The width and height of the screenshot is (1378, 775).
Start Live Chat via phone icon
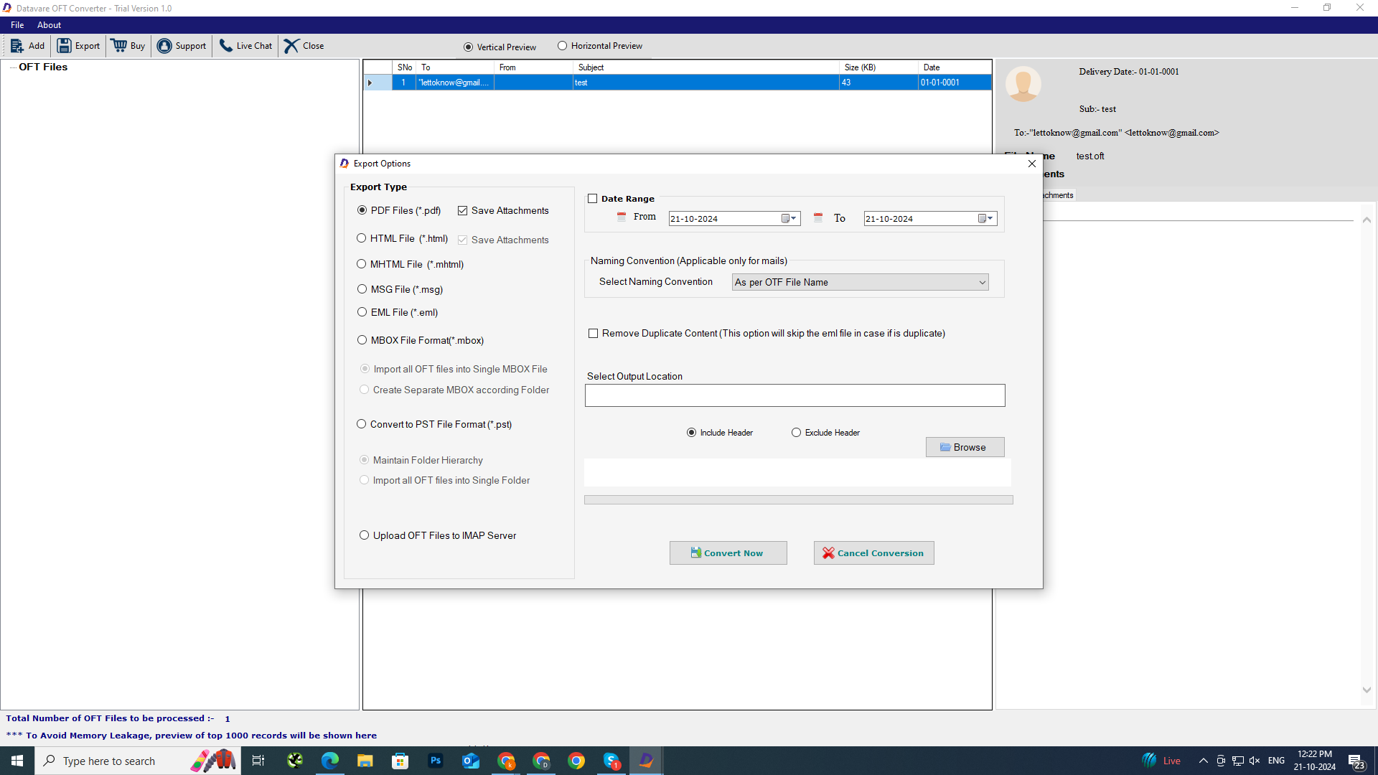coord(226,46)
